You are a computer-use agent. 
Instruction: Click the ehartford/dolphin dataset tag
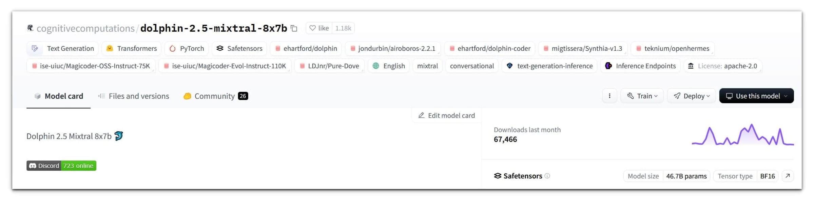(x=306, y=49)
